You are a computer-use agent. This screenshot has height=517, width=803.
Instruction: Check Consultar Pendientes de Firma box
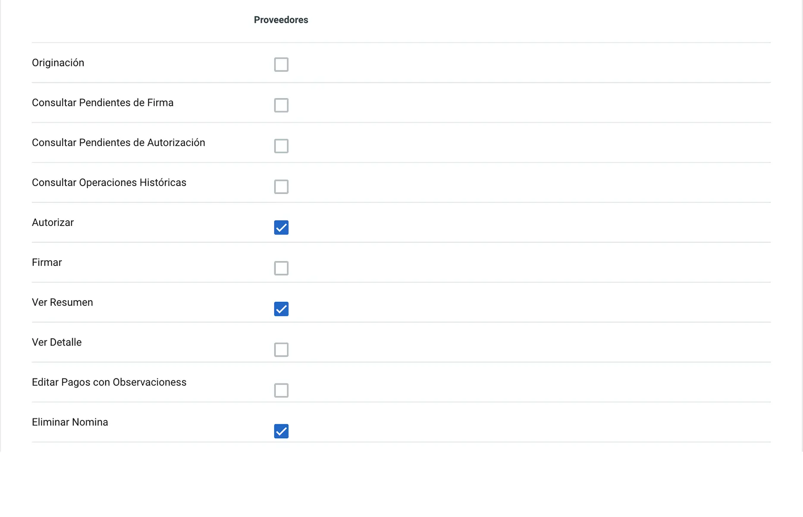pyautogui.click(x=281, y=105)
